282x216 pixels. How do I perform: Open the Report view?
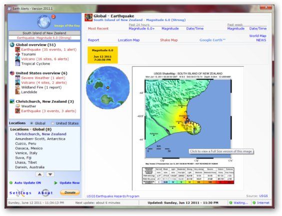(x=93, y=40)
